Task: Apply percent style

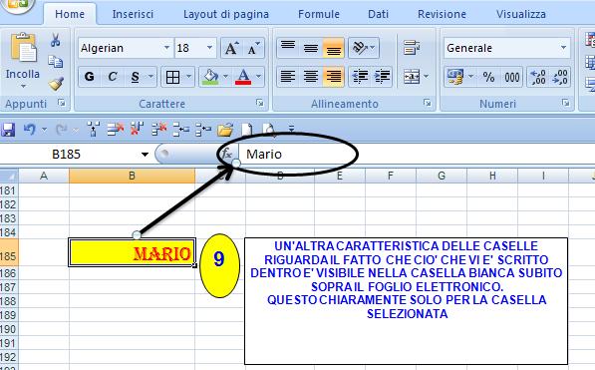Action: (x=488, y=77)
